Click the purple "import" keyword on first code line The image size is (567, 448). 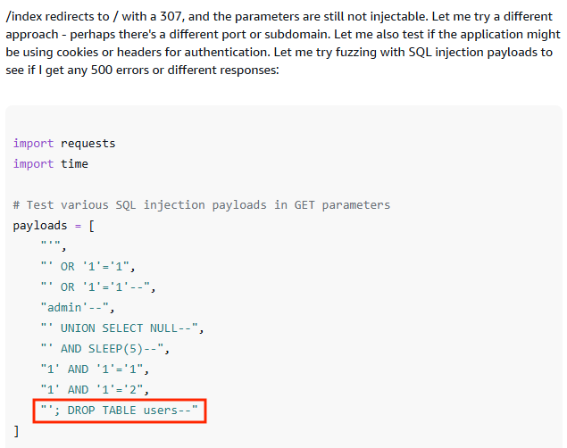(33, 144)
